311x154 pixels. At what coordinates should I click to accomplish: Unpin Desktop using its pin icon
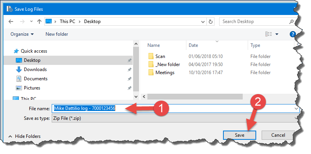[x=129, y=60]
